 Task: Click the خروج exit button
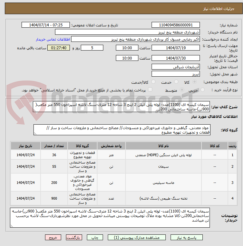(x=53, y=238)
